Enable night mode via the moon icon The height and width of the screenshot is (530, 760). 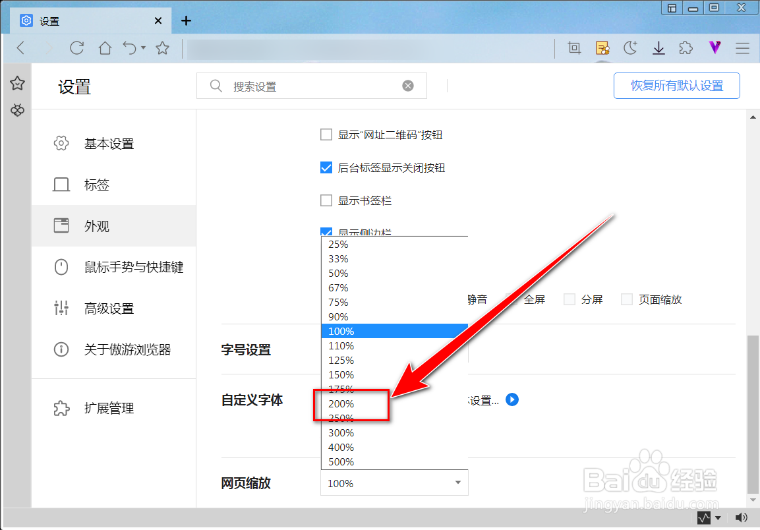[630, 47]
